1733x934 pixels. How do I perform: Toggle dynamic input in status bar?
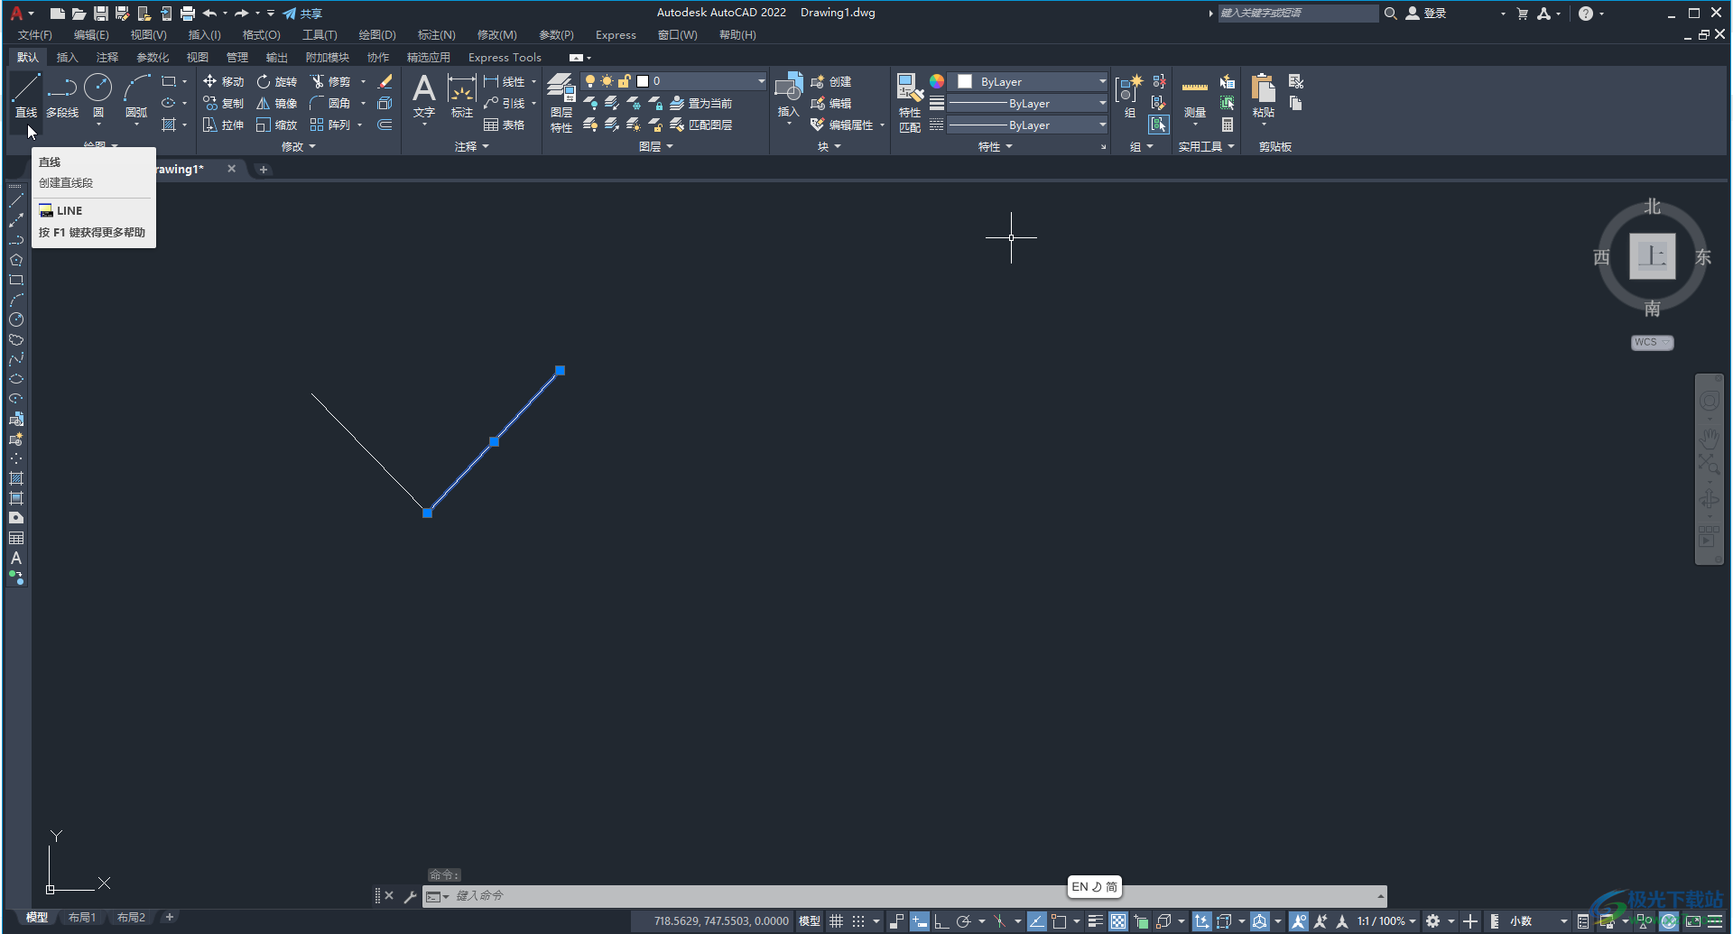[x=919, y=921]
